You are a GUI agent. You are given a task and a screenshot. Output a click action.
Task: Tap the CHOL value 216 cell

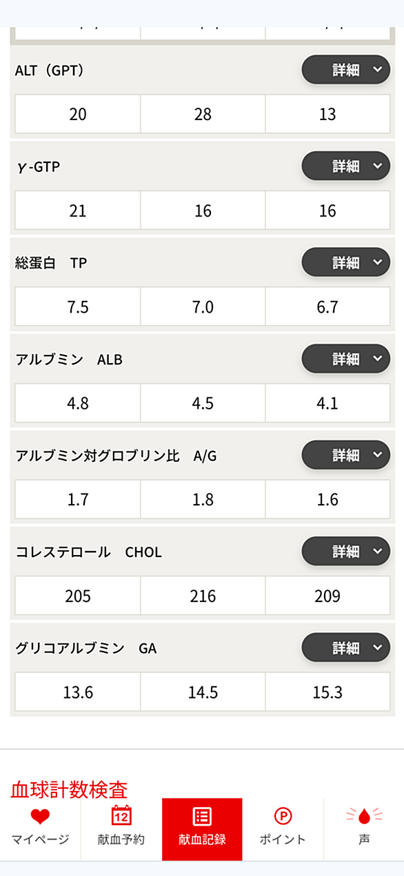(203, 596)
